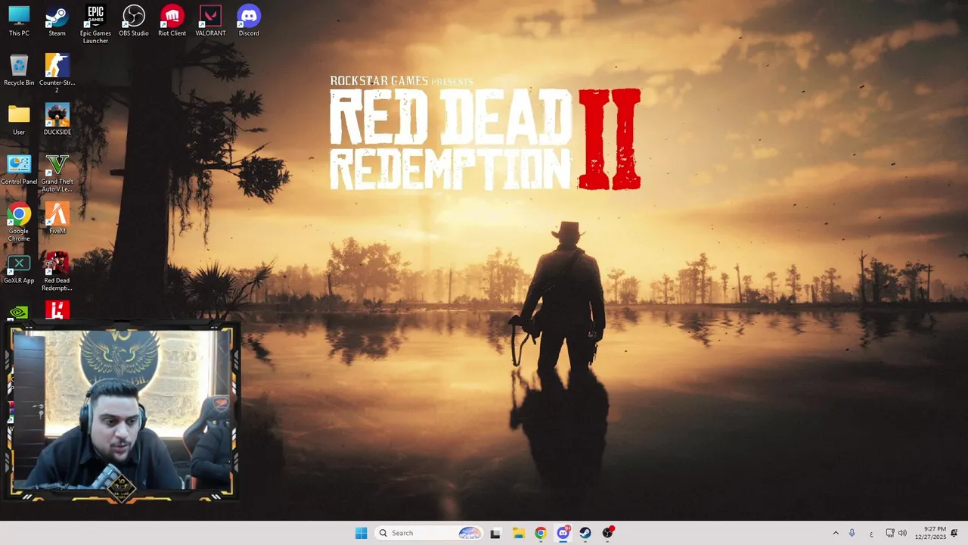Select the NVIDIA desktop shortcut
The width and height of the screenshot is (968, 545).
[x=19, y=313]
